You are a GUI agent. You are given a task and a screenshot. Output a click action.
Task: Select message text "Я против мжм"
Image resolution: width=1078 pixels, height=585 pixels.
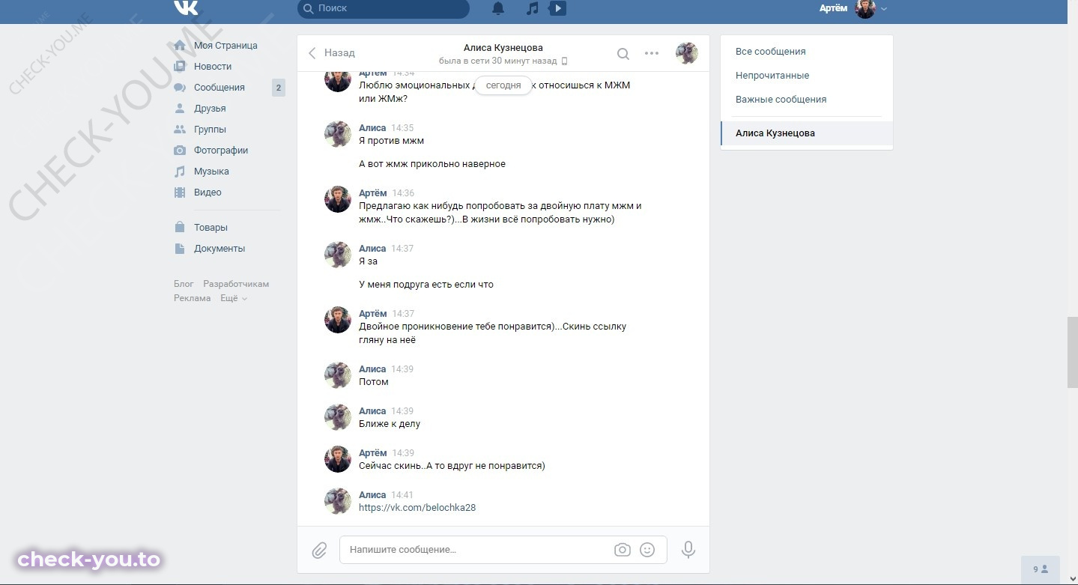(x=392, y=141)
